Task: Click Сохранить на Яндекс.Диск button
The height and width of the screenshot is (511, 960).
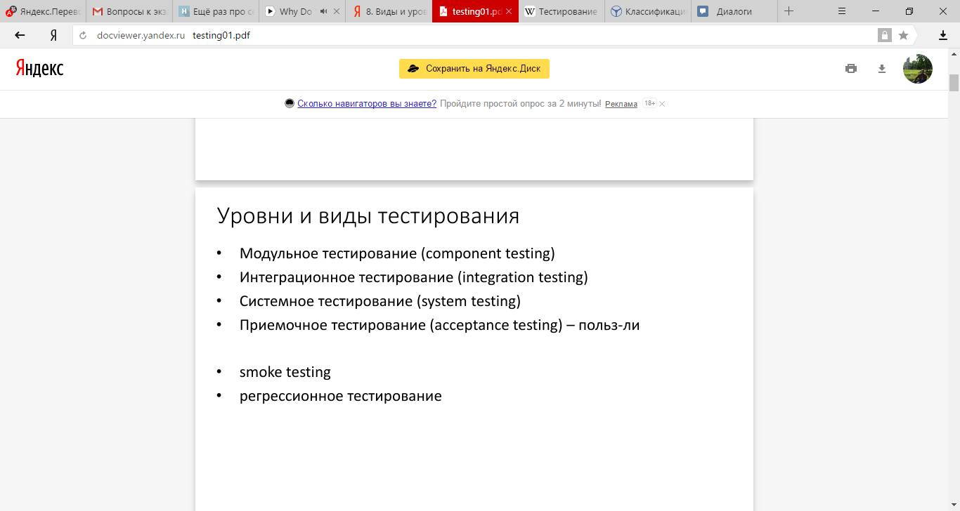Action: pyautogui.click(x=474, y=69)
